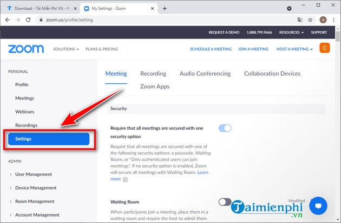The width and height of the screenshot is (341, 223).
Task: Expand the Room Management section
Action: [34, 201]
